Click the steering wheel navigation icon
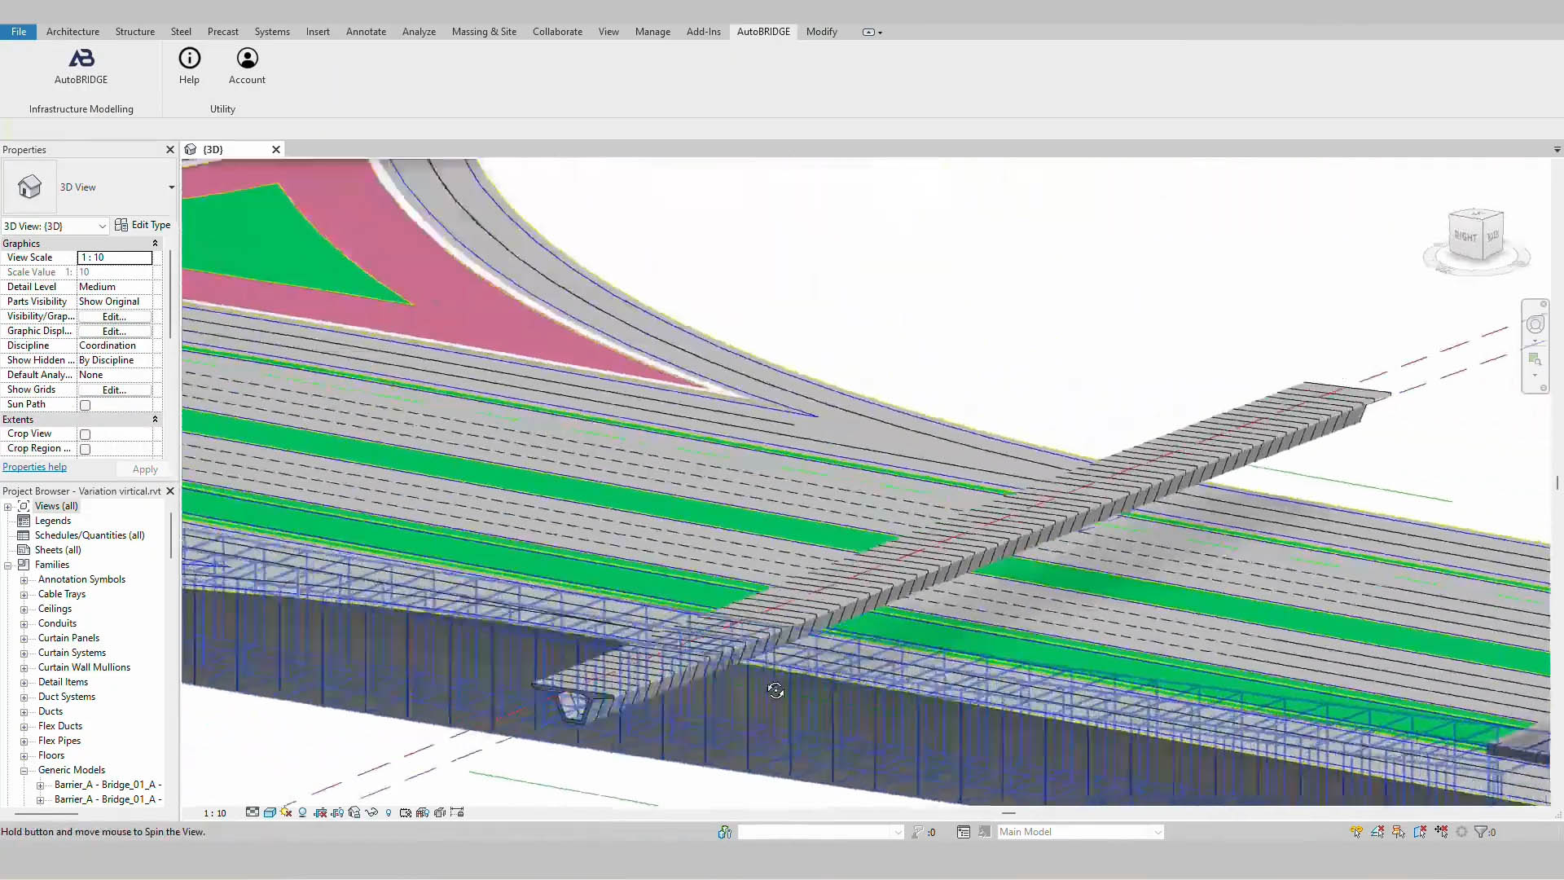Image resolution: width=1564 pixels, height=880 pixels. click(1535, 324)
